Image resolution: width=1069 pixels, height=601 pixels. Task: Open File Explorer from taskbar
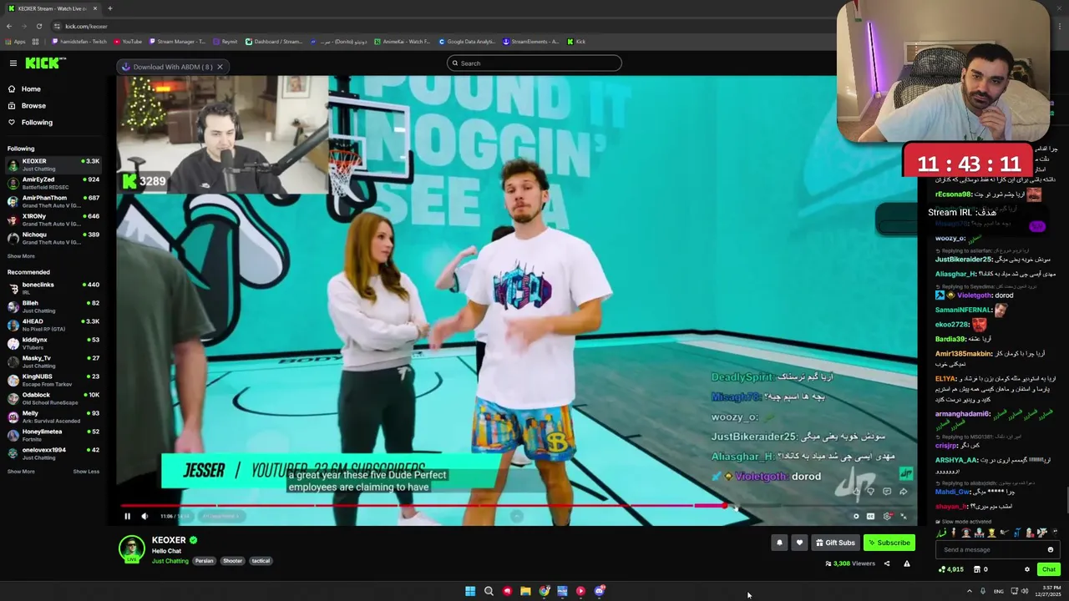(x=525, y=591)
